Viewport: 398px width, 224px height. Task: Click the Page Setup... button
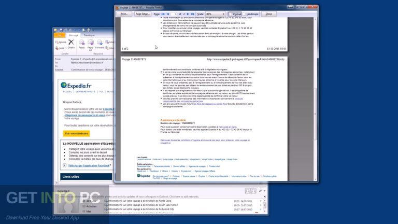[142, 14]
